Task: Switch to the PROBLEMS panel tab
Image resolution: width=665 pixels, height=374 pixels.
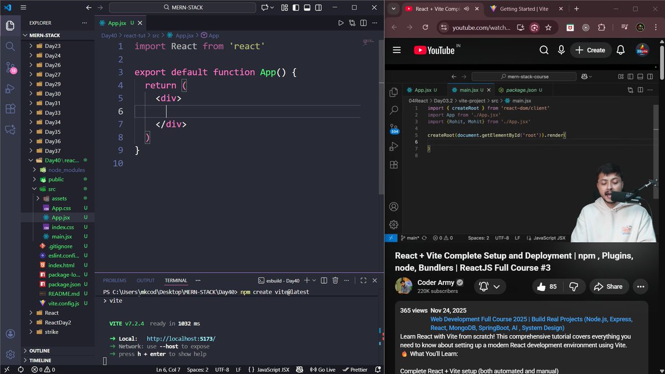Action: [x=115, y=280]
